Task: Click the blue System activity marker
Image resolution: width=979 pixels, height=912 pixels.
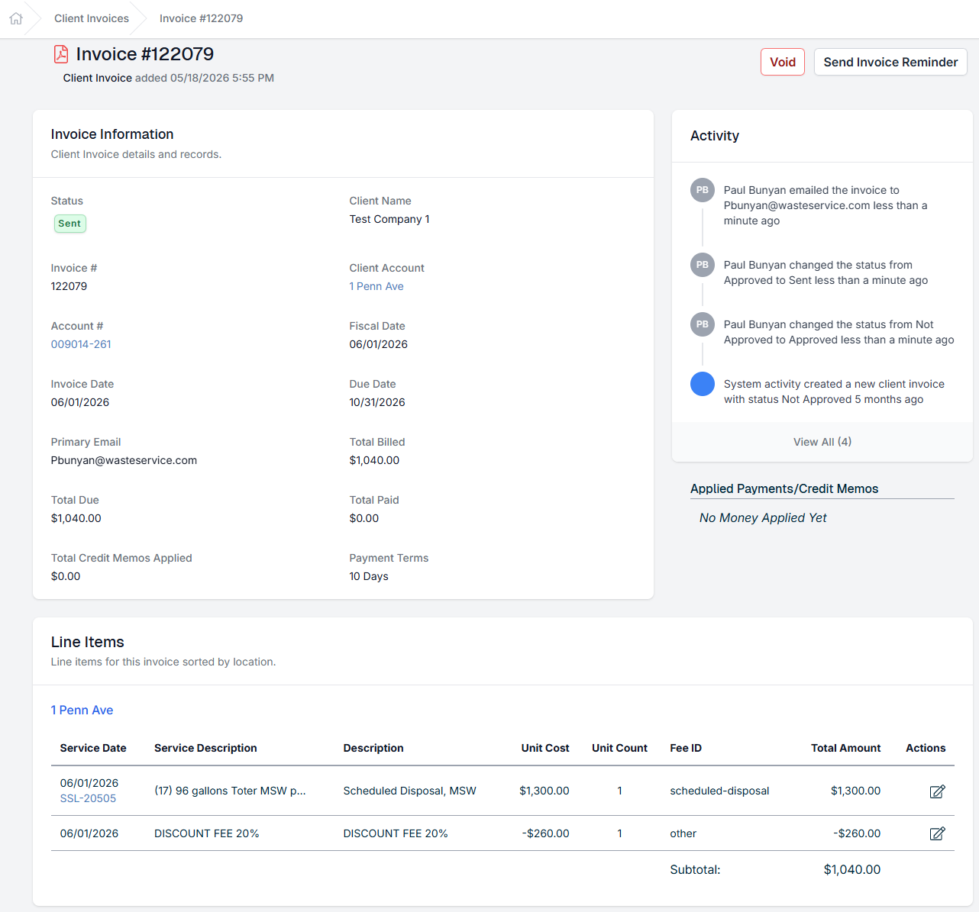Action: coord(703,384)
